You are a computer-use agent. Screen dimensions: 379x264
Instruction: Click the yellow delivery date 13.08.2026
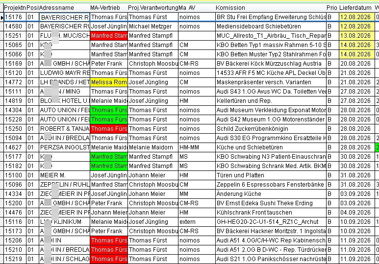[357, 36]
